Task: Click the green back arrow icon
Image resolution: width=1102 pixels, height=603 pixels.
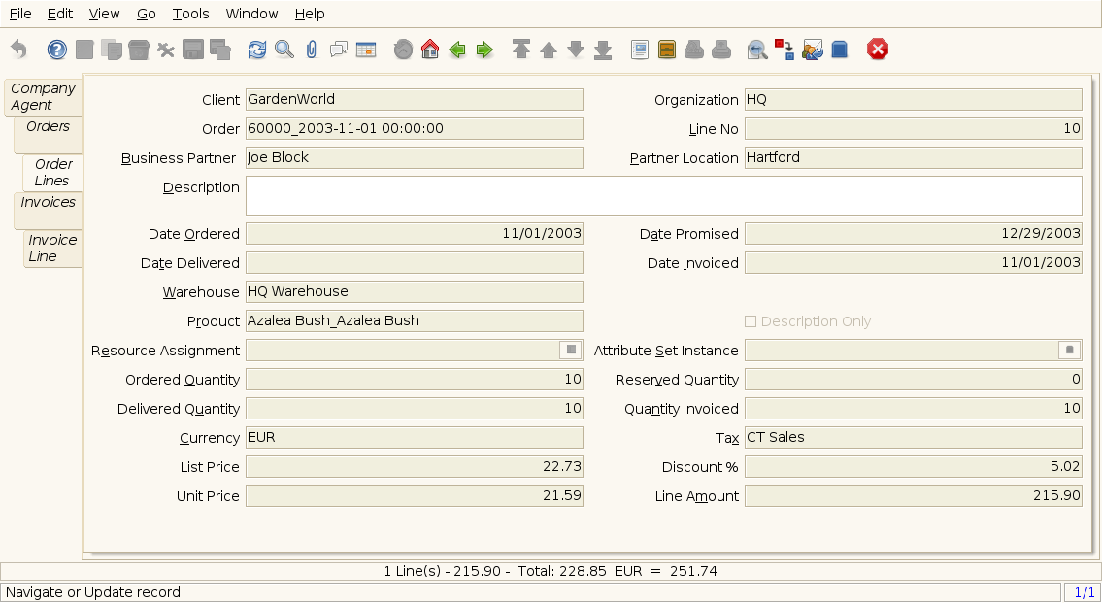Action: tap(457, 50)
